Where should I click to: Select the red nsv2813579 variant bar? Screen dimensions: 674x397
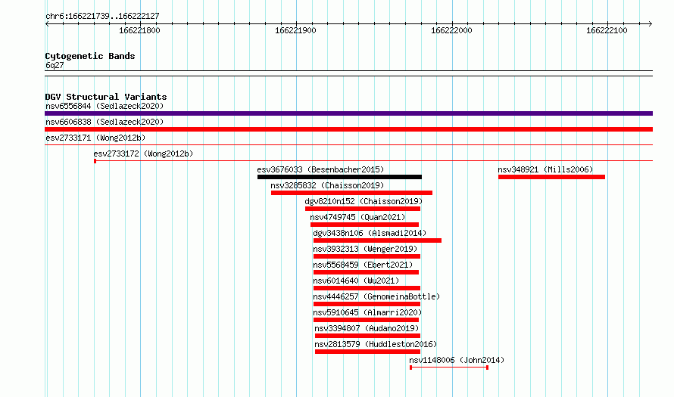(x=367, y=352)
